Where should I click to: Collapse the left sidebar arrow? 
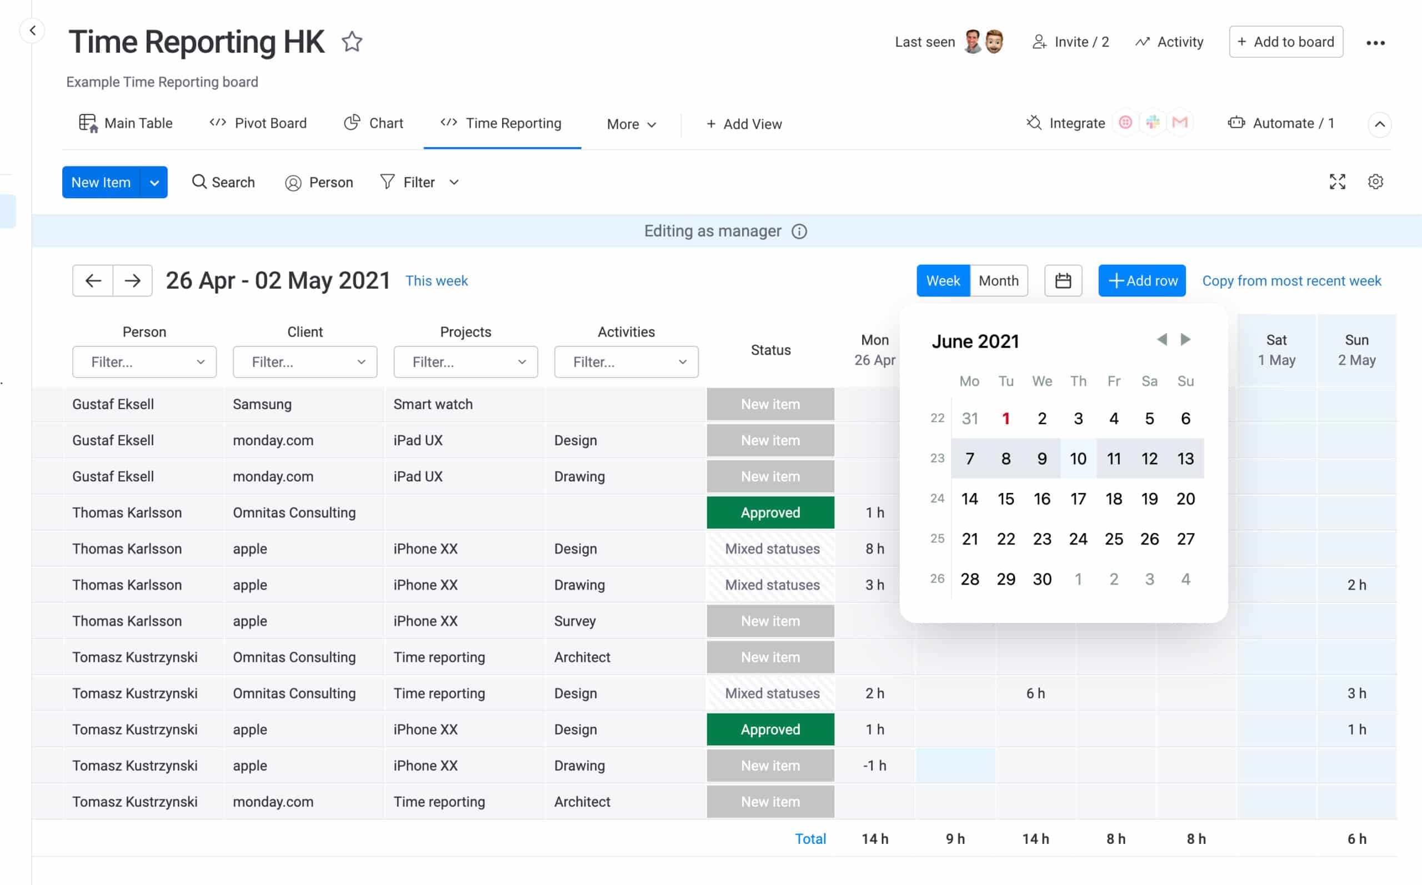click(x=33, y=31)
